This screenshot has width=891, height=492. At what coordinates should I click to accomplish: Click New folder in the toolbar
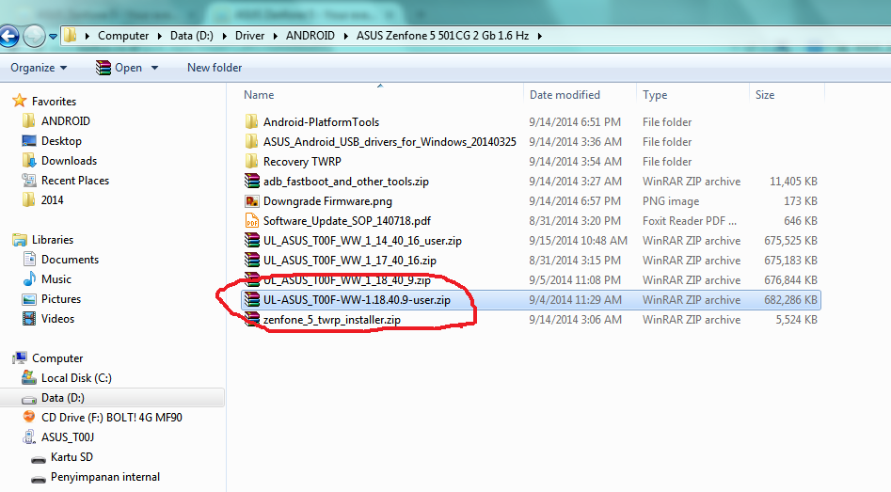coord(215,68)
